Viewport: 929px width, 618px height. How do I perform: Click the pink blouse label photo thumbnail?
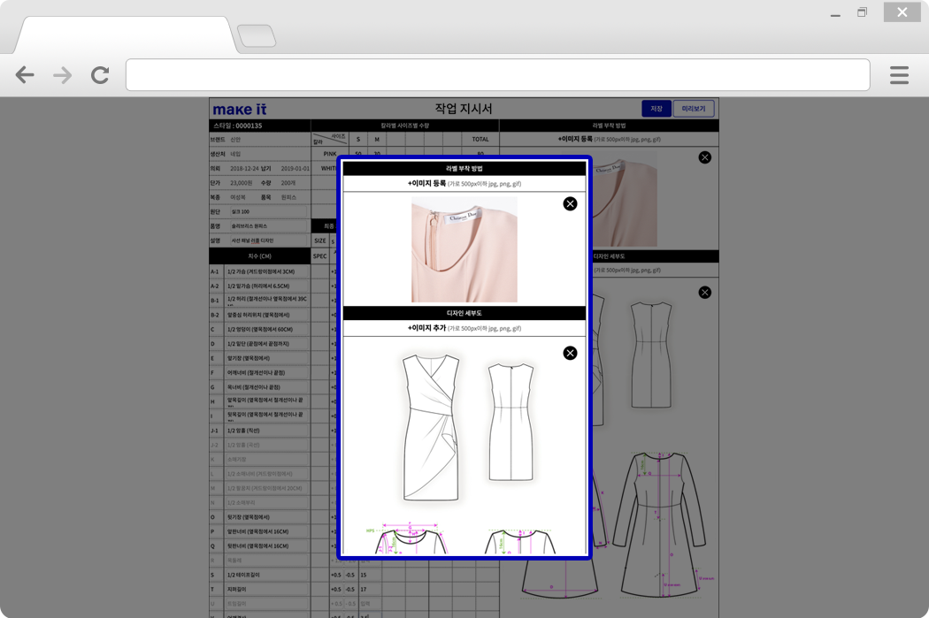click(464, 249)
